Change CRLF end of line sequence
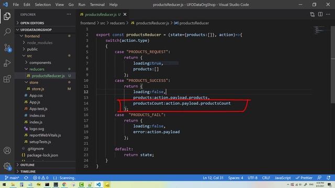Screen dimensions: 335x188 tap(266, 178)
